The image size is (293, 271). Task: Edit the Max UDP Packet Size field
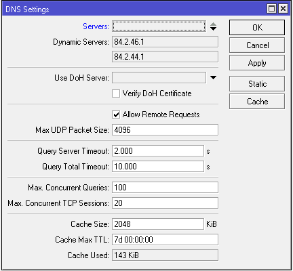coord(165,130)
